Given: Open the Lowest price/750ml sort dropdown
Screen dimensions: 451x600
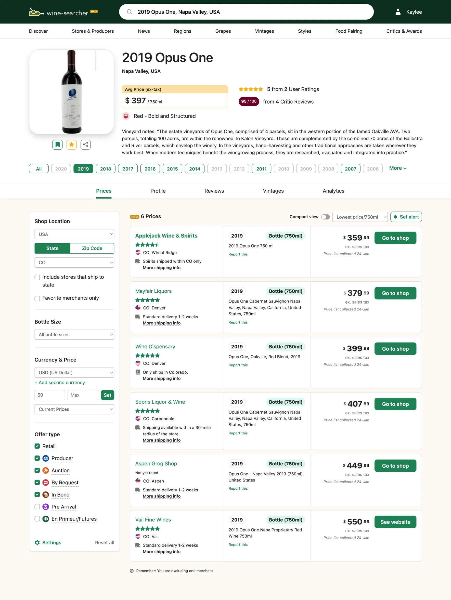Looking at the screenshot, I should tap(360, 217).
